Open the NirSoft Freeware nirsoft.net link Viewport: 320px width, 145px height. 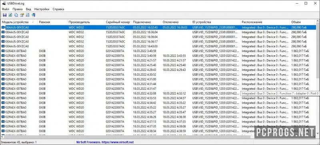pyautogui.click(x=105, y=142)
